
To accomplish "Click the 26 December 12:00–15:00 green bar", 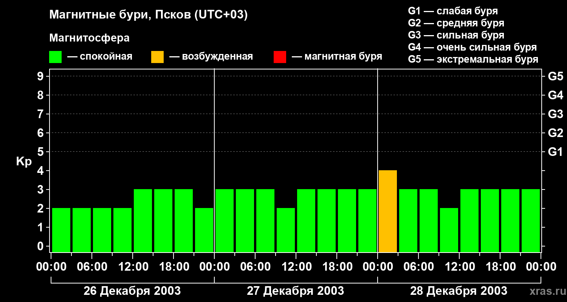I will point(143,221).
